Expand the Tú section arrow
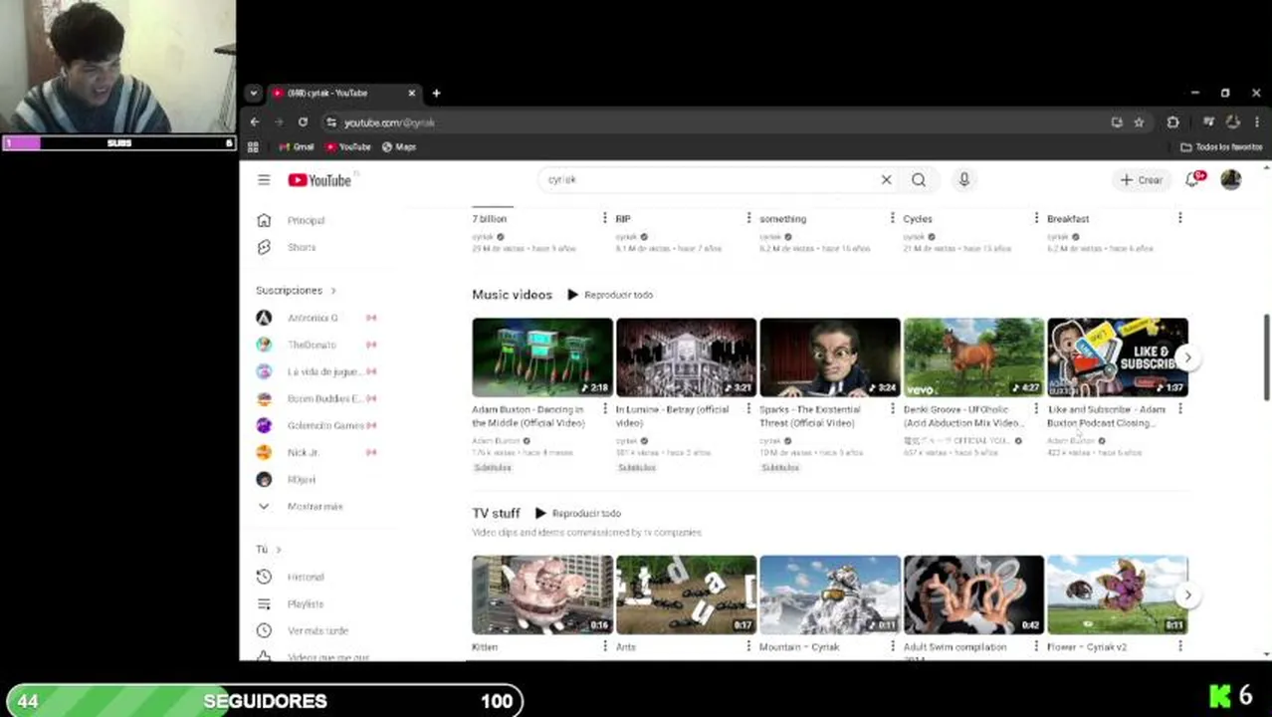 pos(279,550)
